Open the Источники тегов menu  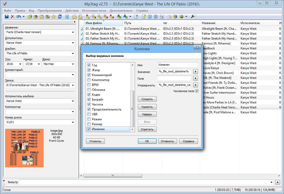[x=94, y=11]
